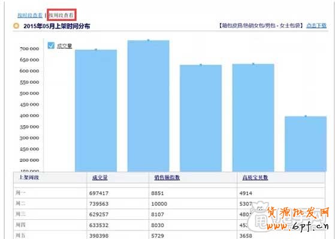Click the 400 000 y-axis label
The height and width of the screenshot is (239, 335).
pos(29,116)
